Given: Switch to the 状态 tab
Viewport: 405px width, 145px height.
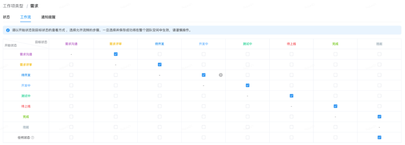Looking at the screenshot, I should point(6,17).
